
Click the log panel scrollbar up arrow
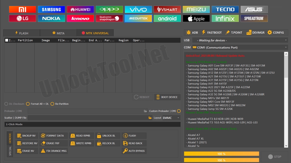tap(286, 54)
